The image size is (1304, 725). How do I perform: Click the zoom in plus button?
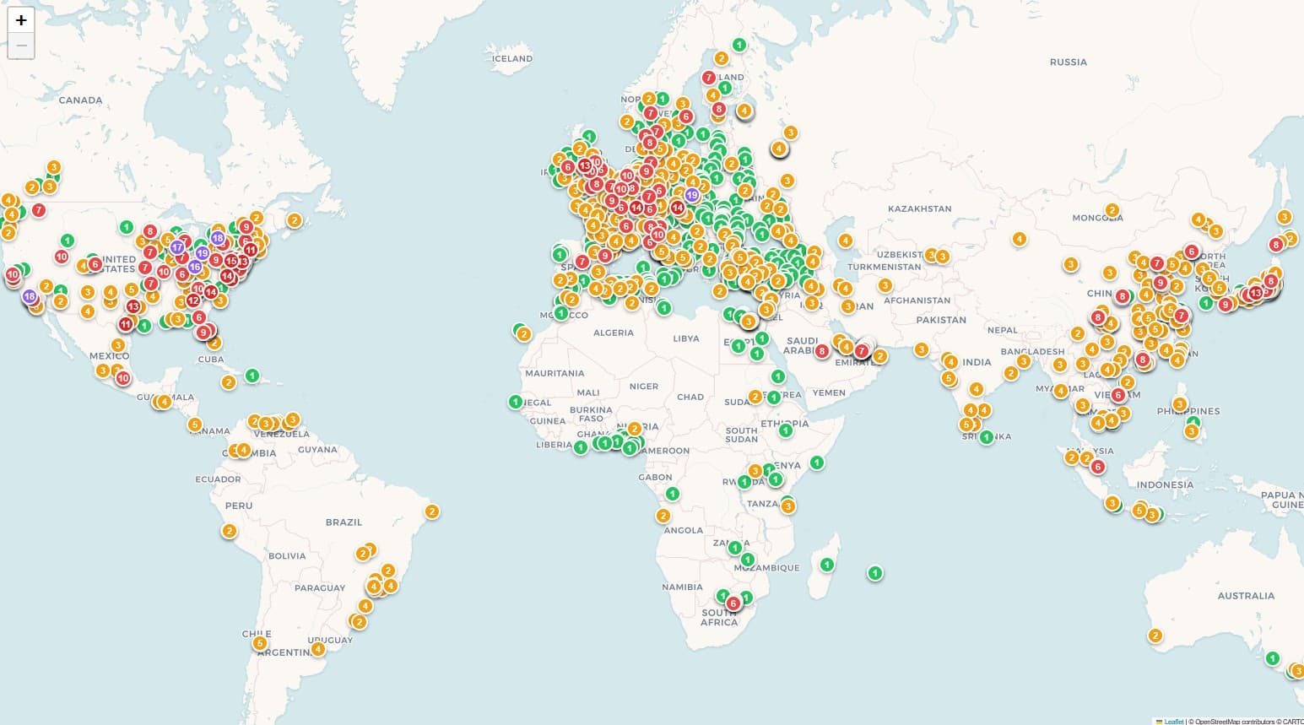[21, 20]
